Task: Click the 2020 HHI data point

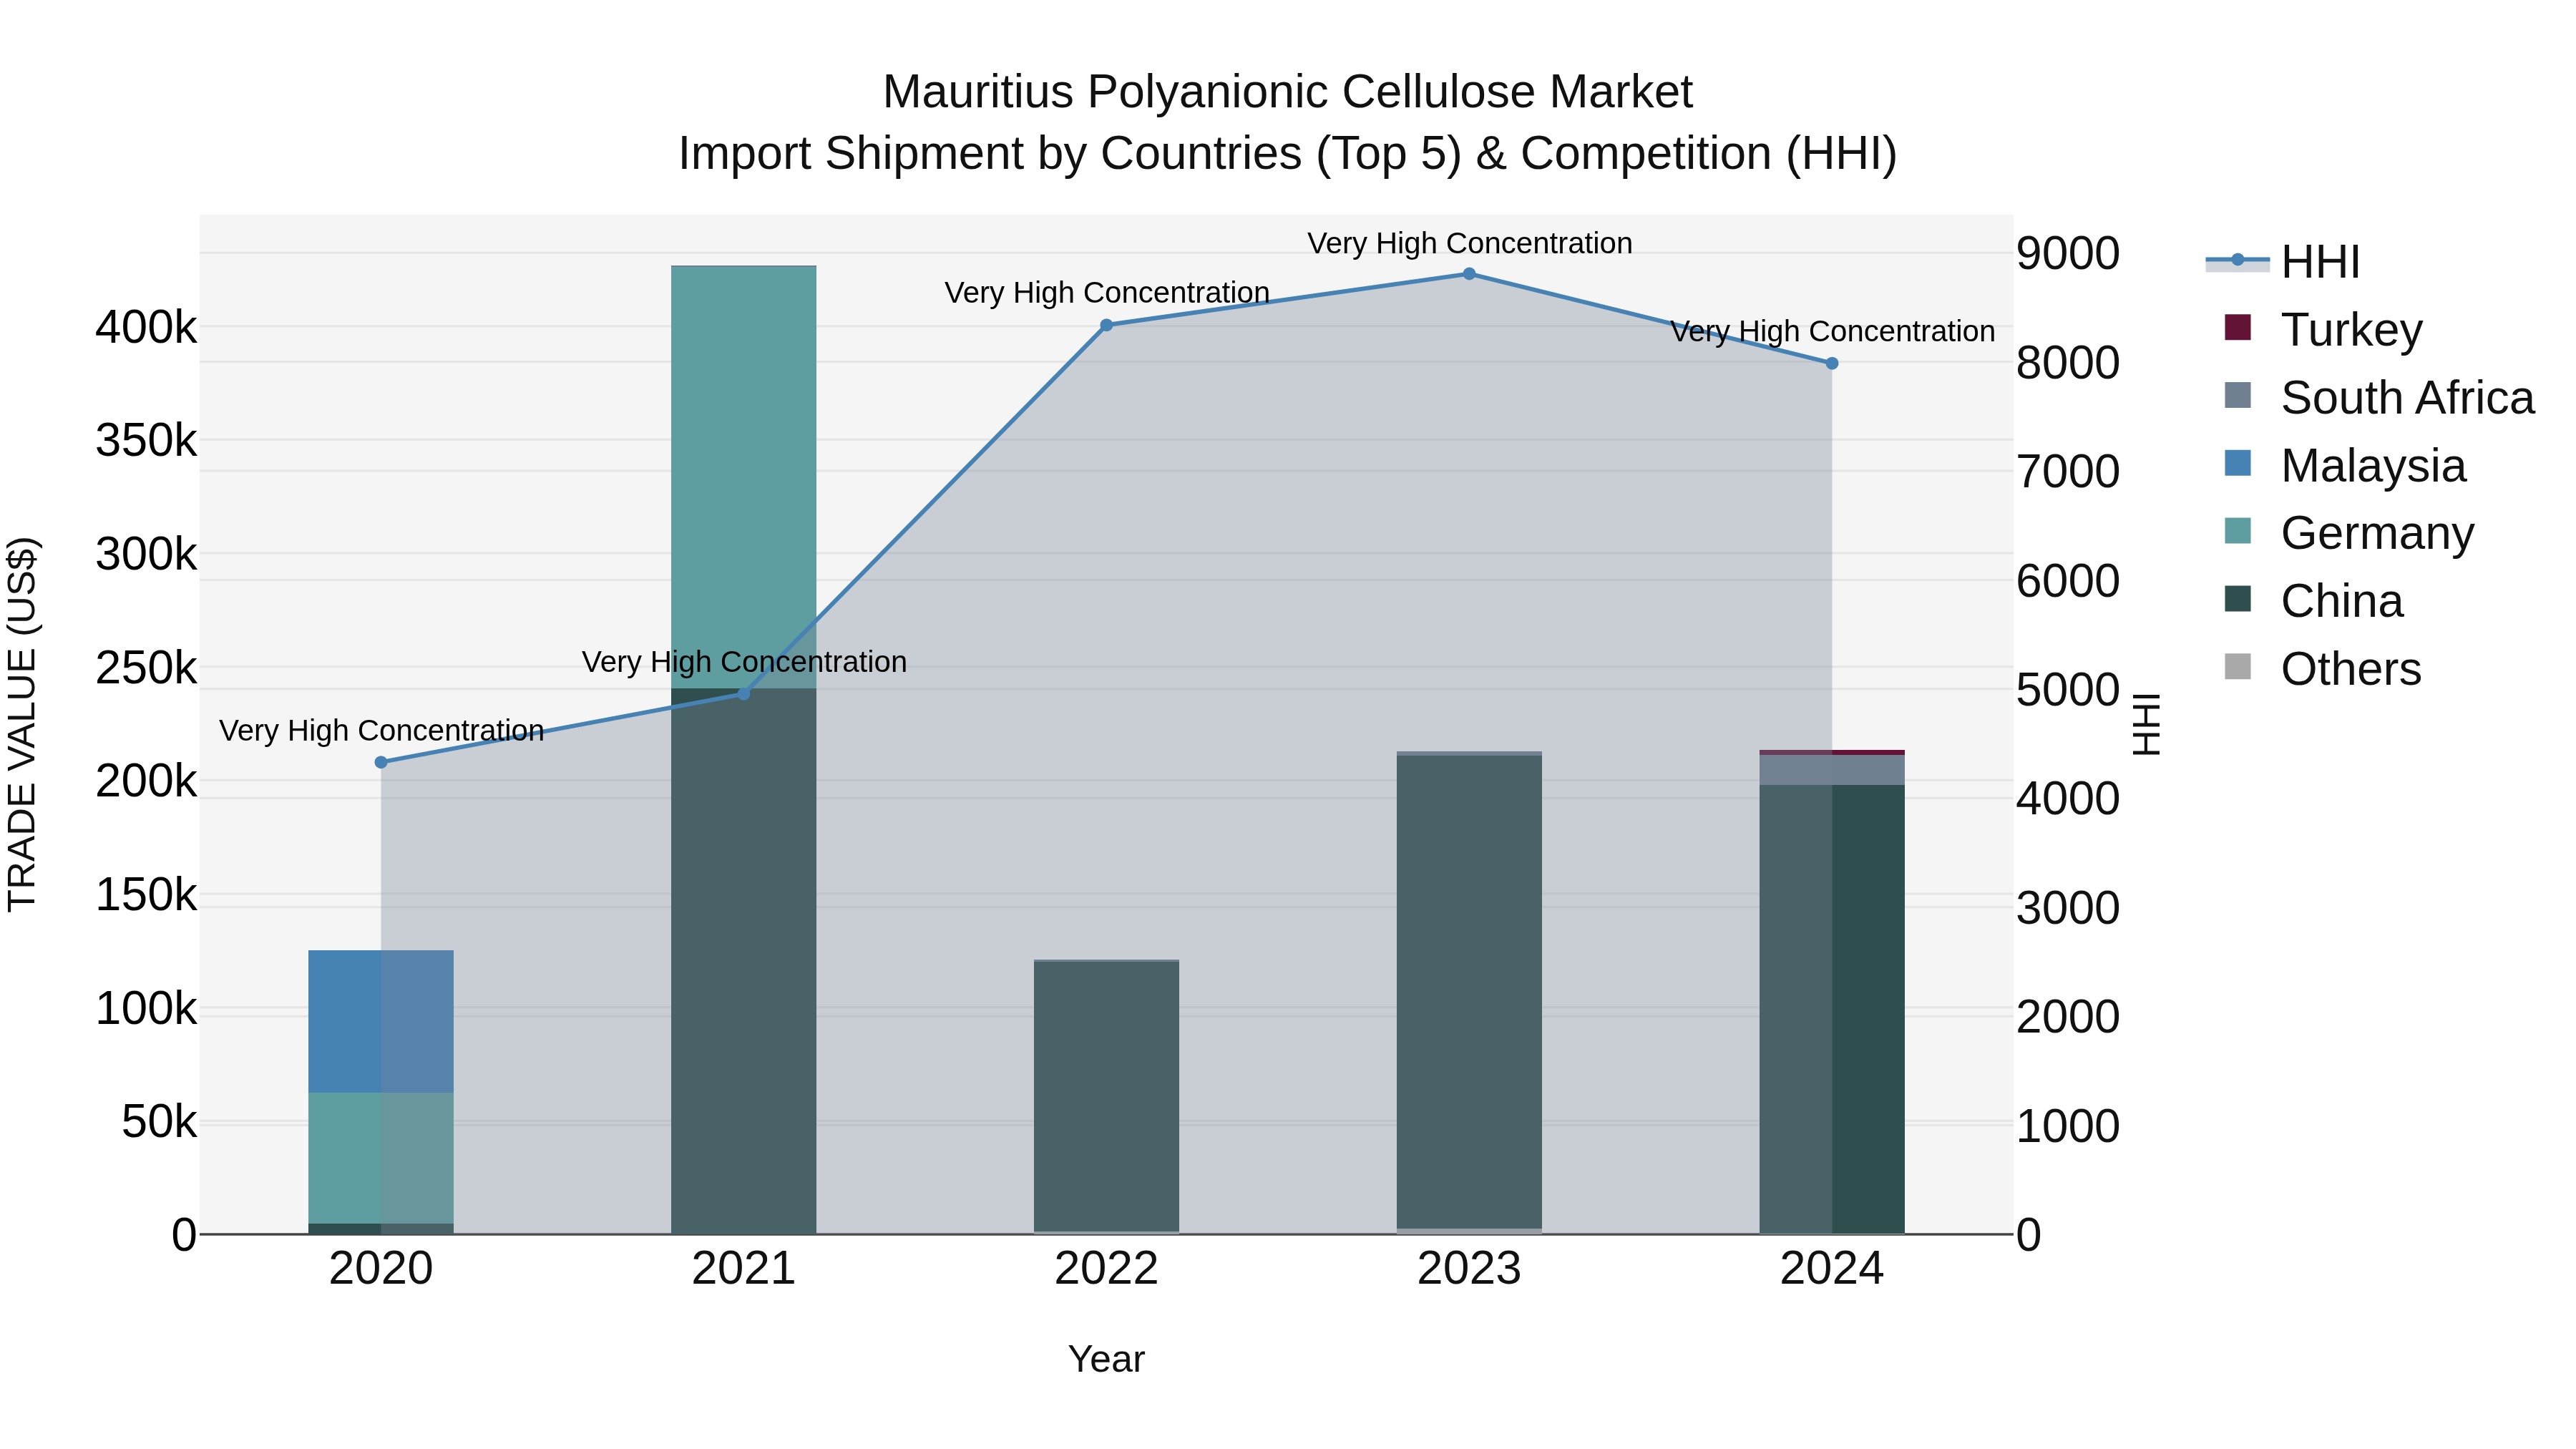Action: [x=381, y=763]
